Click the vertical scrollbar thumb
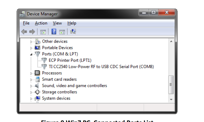Screen dimensions: 204x122 pyautogui.click(x=171, y=84)
